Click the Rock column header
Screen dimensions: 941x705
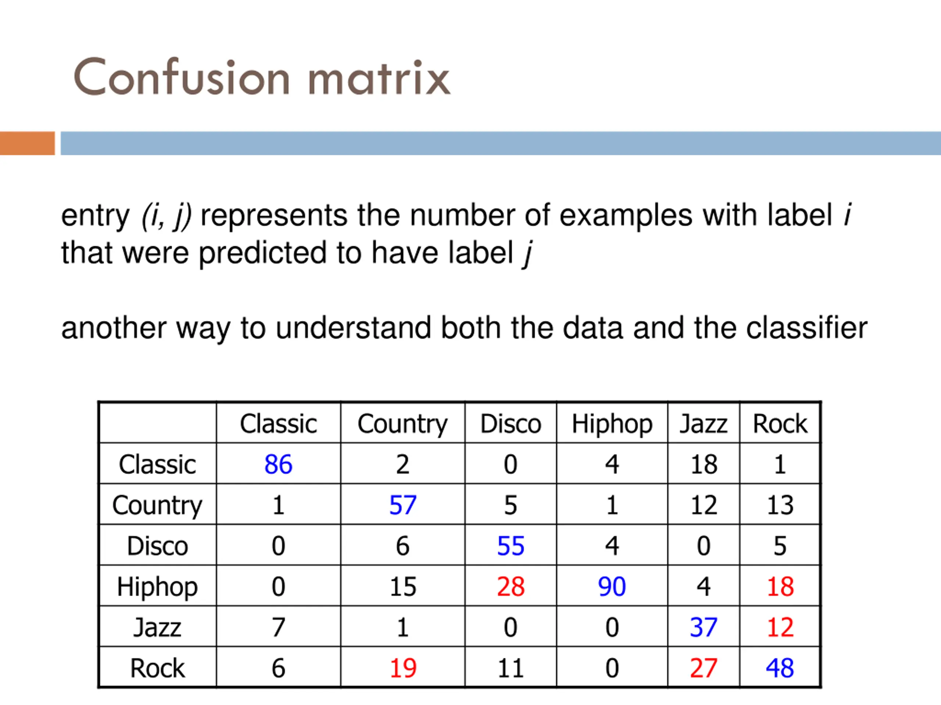(779, 423)
